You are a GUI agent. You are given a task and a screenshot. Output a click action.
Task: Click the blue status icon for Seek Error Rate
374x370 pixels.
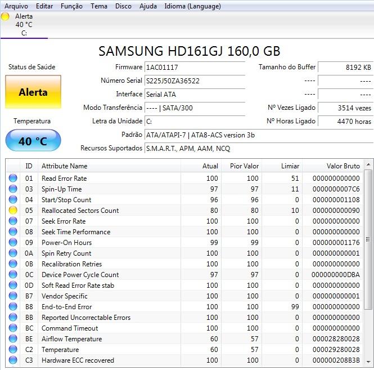(x=13, y=221)
